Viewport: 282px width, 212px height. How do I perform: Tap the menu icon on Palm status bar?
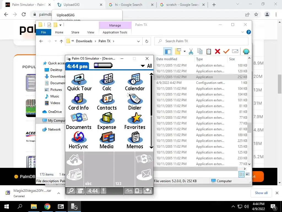(80, 191)
